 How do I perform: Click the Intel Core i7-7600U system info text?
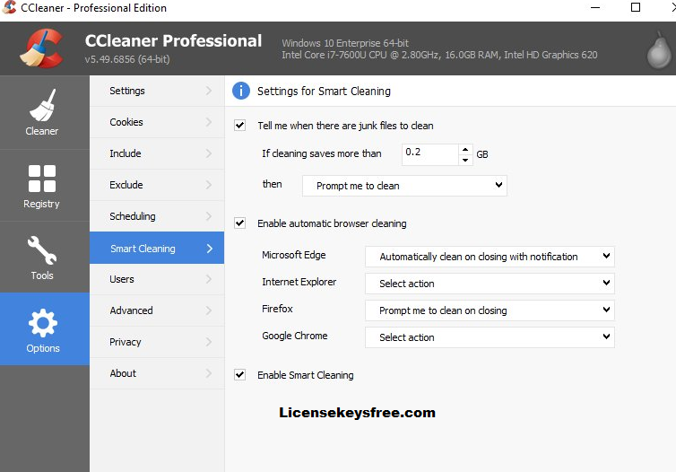point(439,56)
